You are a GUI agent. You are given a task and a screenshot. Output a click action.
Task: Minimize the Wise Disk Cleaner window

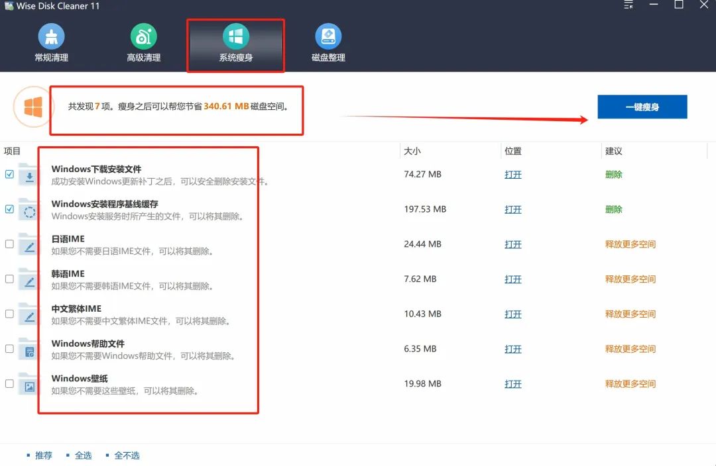[654, 5]
